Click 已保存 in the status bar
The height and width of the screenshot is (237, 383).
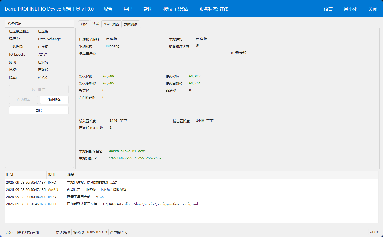click(8, 233)
